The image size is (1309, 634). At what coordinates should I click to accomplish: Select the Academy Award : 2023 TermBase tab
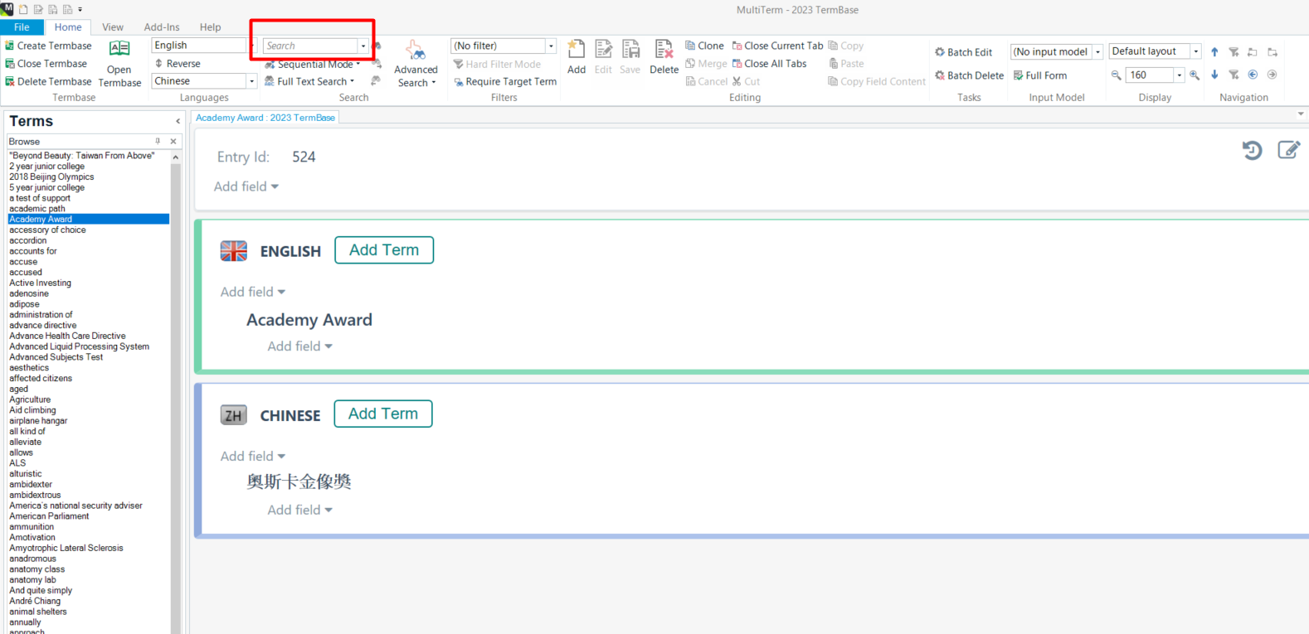coord(265,118)
